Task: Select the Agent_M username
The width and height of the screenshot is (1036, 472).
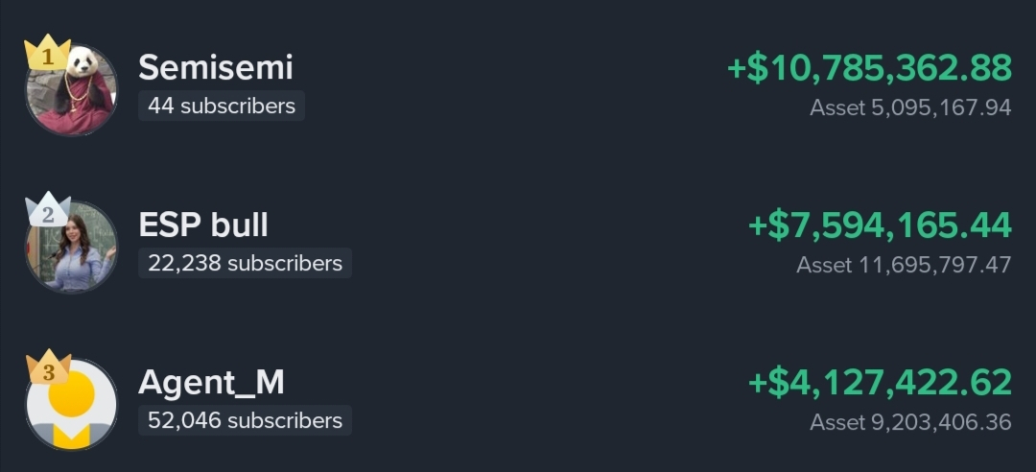Action: [x=211, y=383]
